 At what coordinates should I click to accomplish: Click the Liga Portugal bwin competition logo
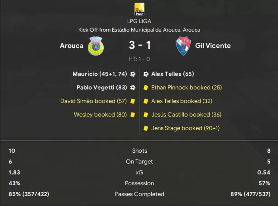pos(139,9)
